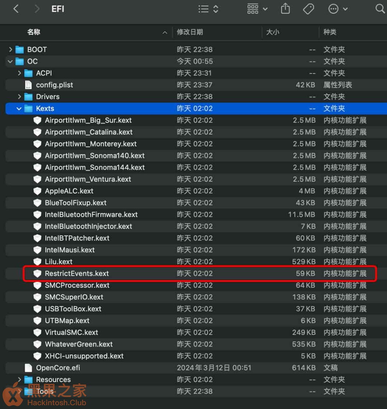This screenshot has width=387, height=409.
Task: Select the RestrictEvents.kext icon
Action: click(37, 273)
